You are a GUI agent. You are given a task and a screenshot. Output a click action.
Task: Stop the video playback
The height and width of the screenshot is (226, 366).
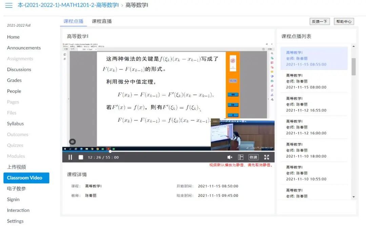tap(81, 157)
